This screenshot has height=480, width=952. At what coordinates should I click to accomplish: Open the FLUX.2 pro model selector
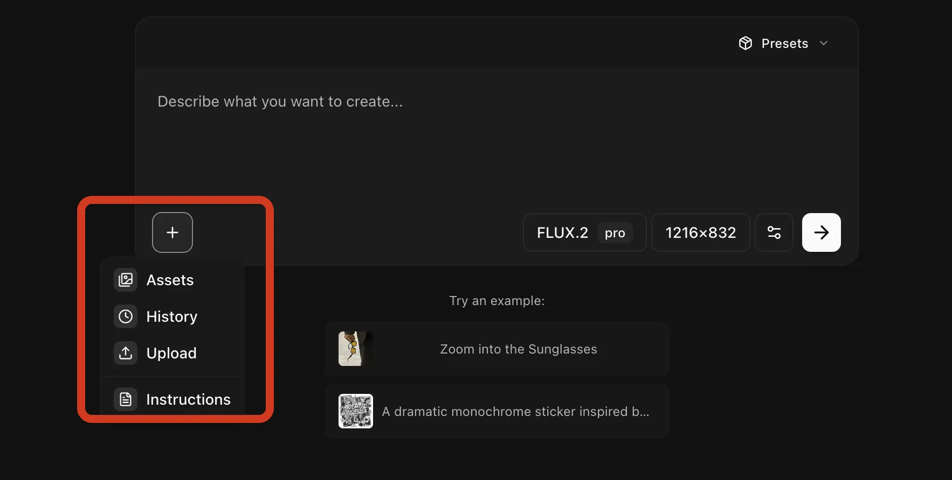click(584, 232)
